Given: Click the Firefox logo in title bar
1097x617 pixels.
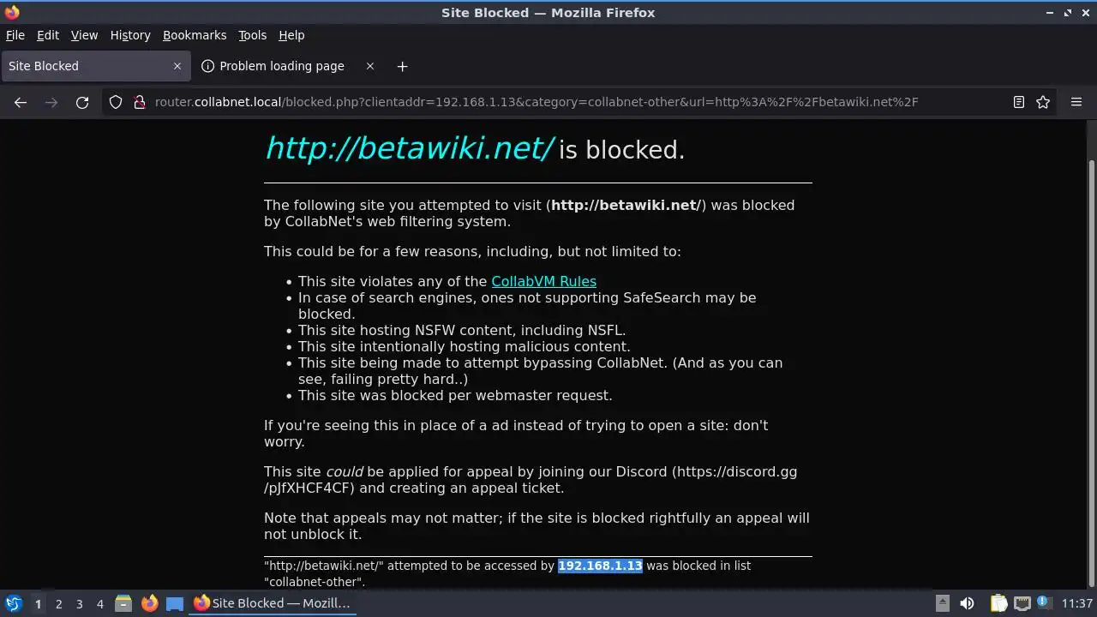Looking at the screenshot, I should 12,12.
